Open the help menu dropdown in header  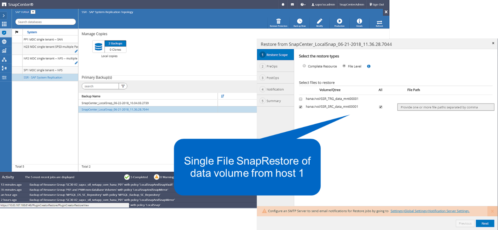click(x=303, y=5)
